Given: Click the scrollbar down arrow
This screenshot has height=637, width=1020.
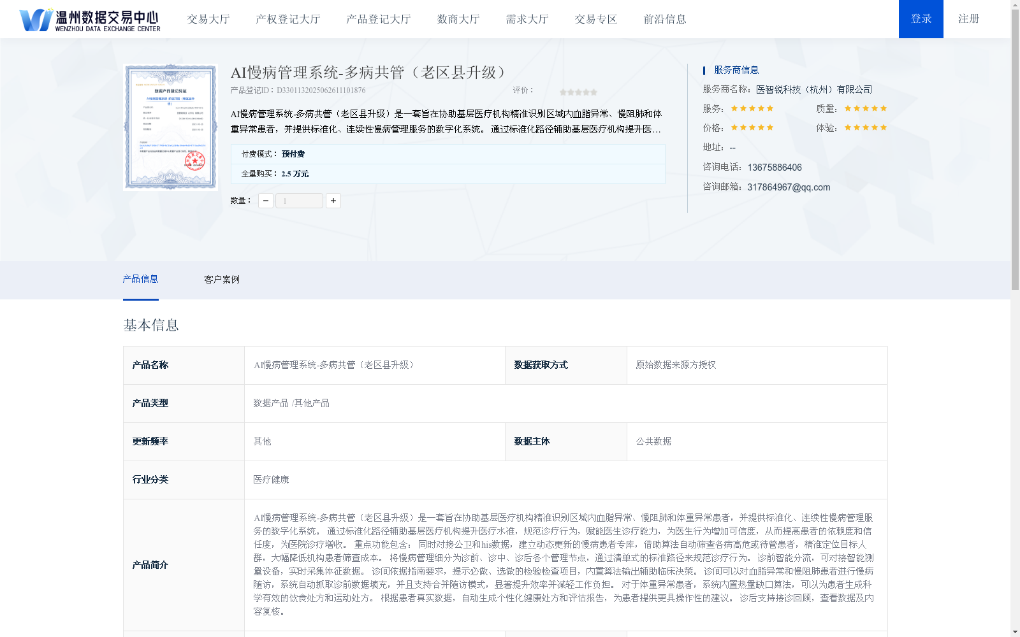Looking at the screenshot, I should pos(1016,632).
